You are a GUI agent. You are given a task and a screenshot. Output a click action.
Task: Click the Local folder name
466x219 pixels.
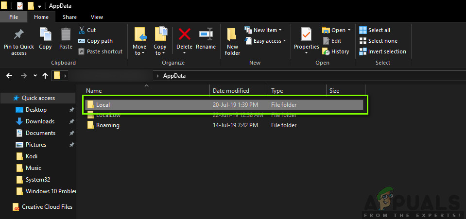103,104
